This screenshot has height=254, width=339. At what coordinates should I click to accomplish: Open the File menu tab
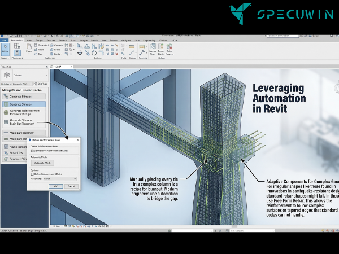pos(4,41)
